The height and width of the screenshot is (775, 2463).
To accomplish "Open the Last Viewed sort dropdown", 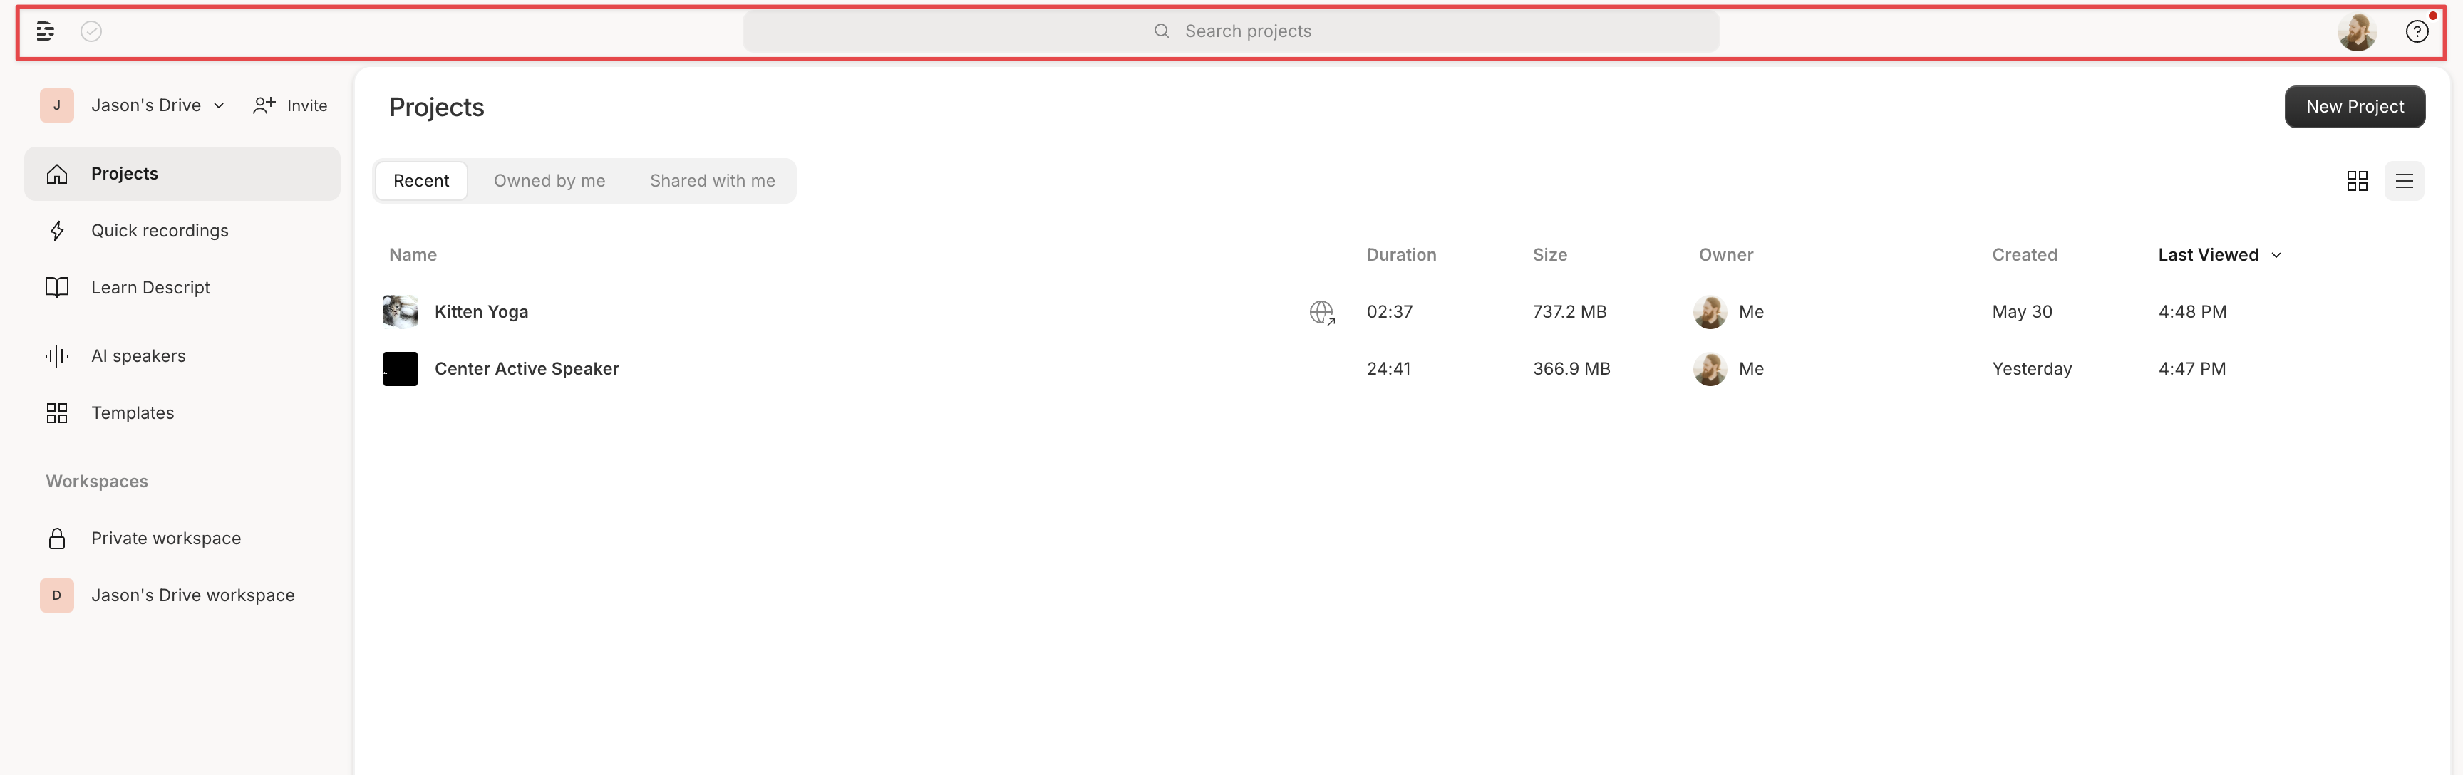I will 2219,254.
